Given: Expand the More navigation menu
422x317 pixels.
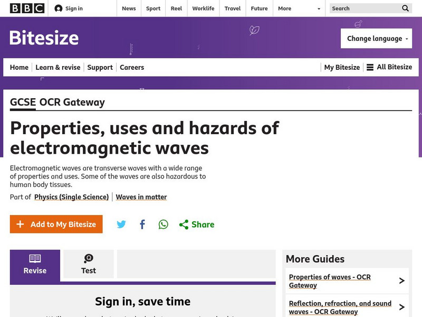Looking at the screenshot, I should 299,8.
